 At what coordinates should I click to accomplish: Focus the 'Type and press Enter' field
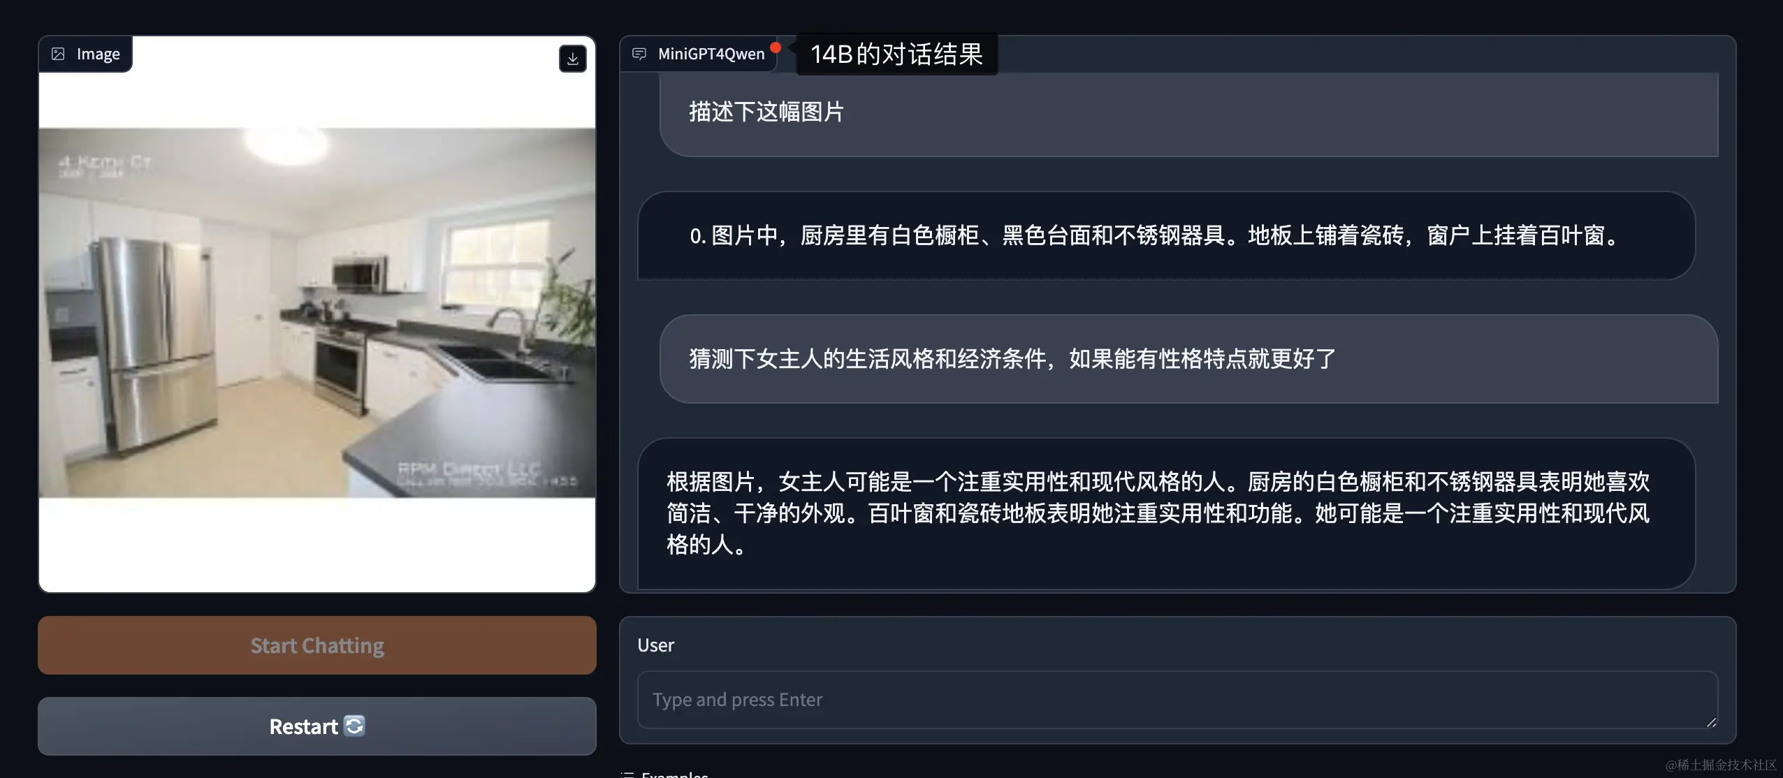pyautogui.click(x=1177, y=700)
